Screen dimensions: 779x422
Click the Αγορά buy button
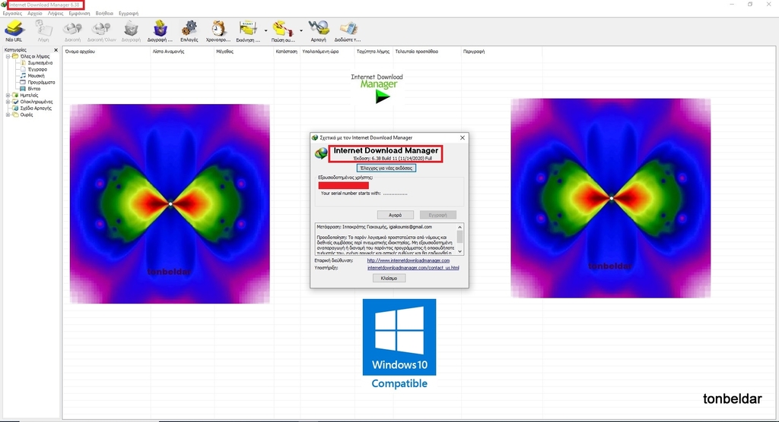(395, 215)
